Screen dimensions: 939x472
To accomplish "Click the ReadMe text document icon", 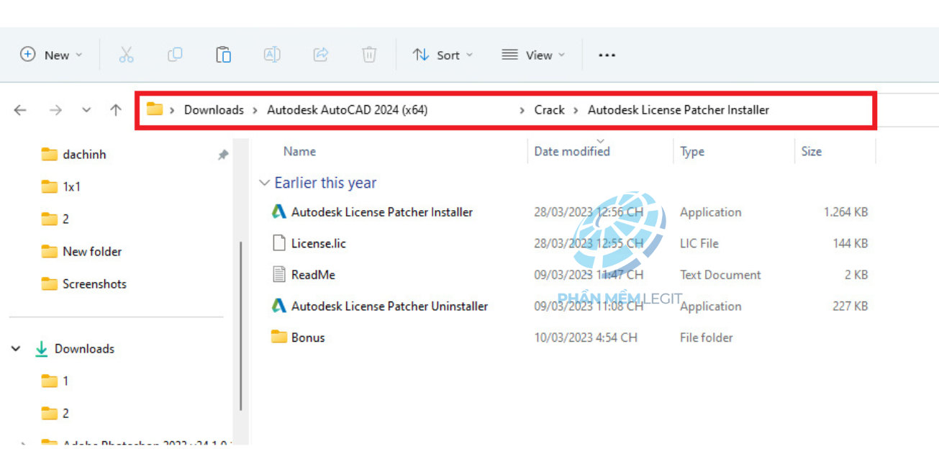I will 279,274.
